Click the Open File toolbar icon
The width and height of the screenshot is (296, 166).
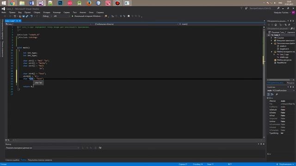point(20,17)
